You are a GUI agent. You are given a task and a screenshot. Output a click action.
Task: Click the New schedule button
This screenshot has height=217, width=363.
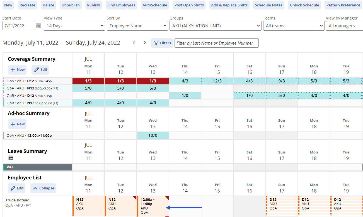(8, 5)
